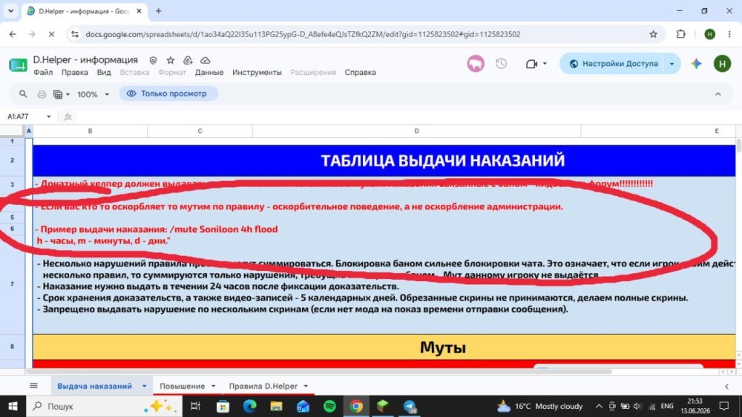This screenshot has width=742, height=417.
Task: Click the horizontal scrollbar of the sheet
Action: click(x=319, y=372)
